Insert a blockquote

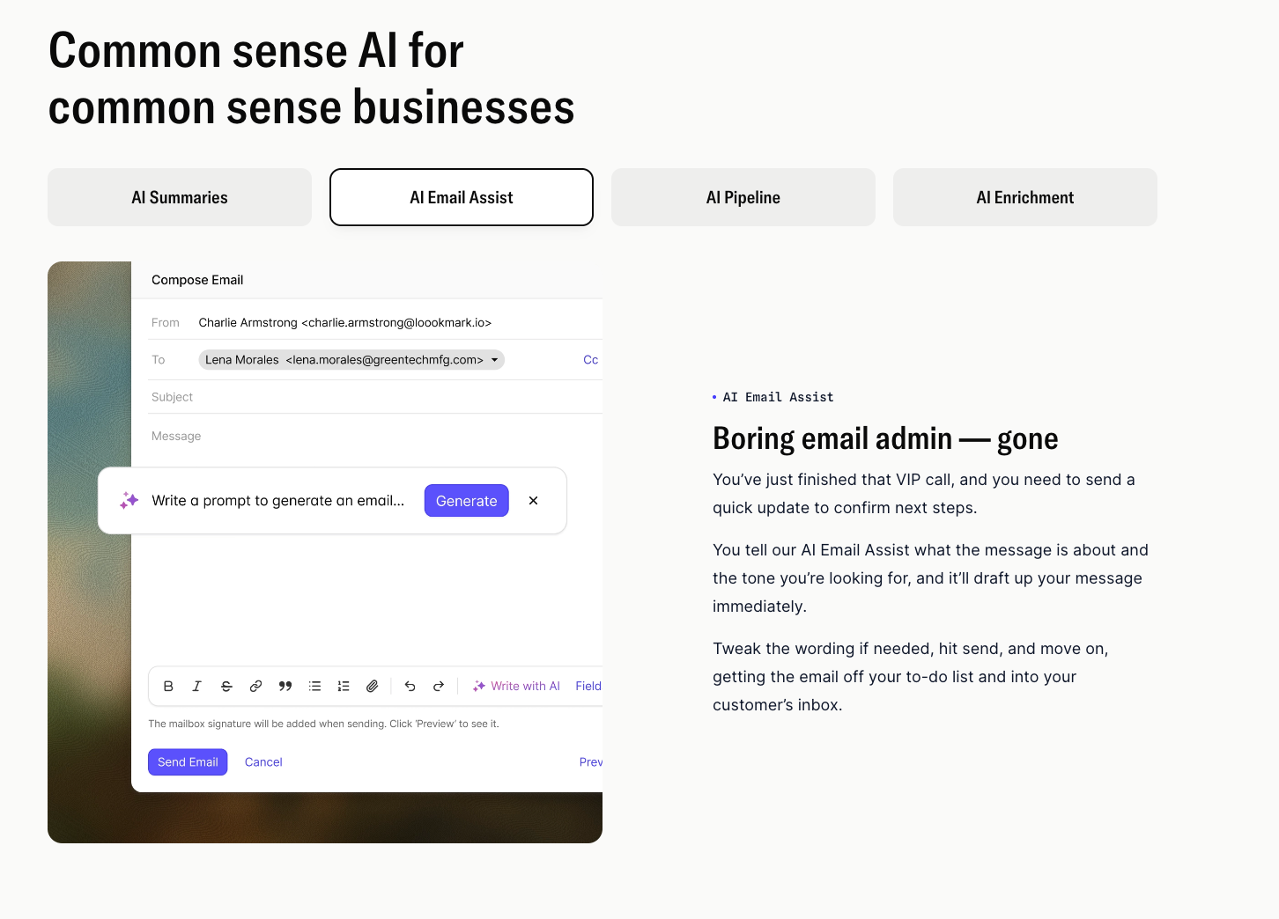coord(285,686)
